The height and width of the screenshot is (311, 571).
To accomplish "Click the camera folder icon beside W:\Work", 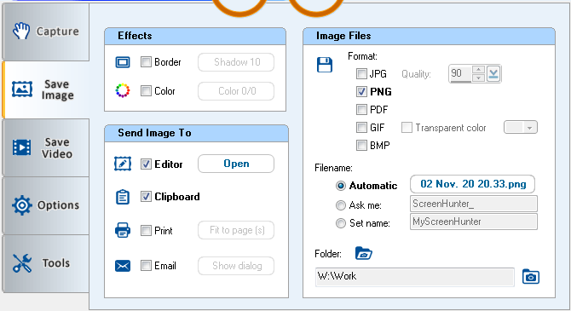I will (531, 276).
